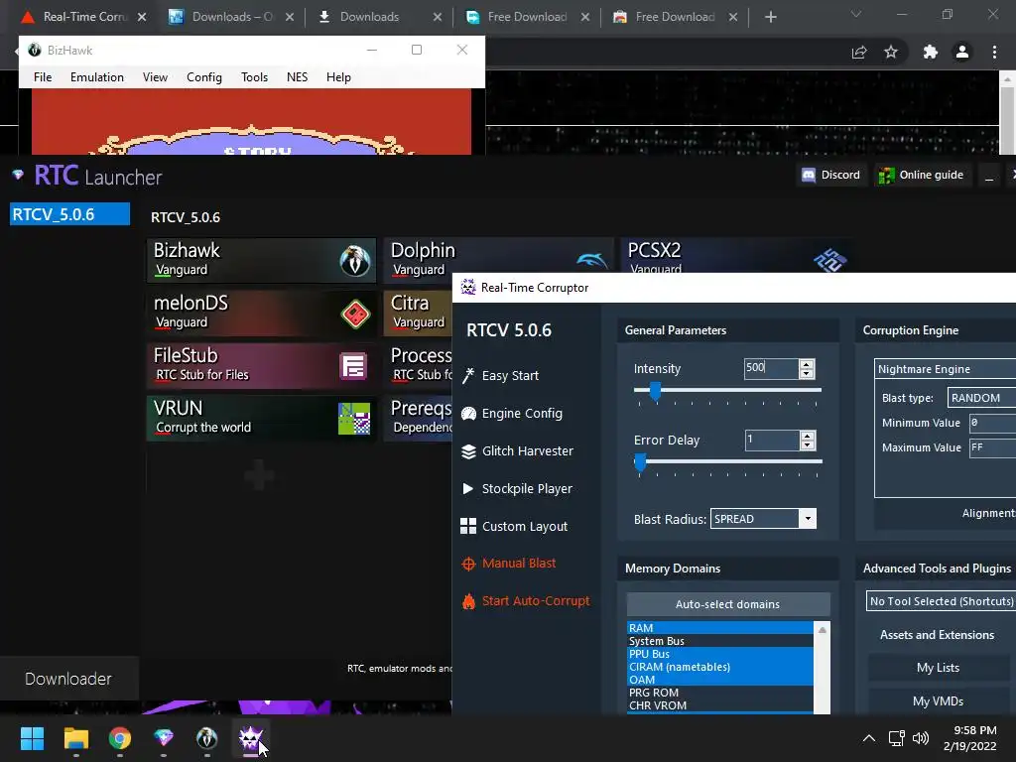
Task: Open BizHawk NES menu
Action: tap(297, 77)
